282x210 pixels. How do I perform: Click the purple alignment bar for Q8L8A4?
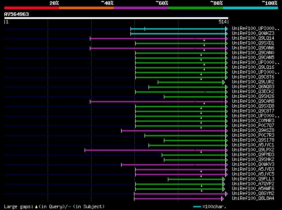click(178, 199)
